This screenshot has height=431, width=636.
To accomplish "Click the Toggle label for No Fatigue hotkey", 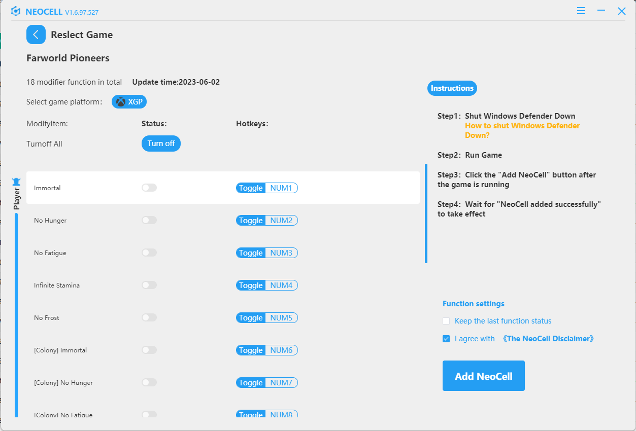I will [x=251, y=253].
